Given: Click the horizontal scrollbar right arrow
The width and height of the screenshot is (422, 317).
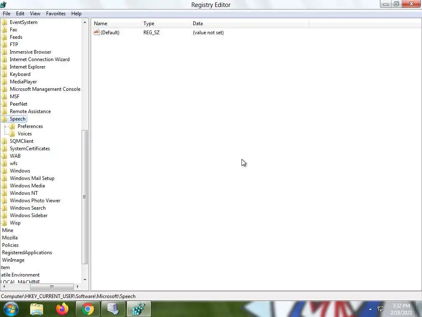Looking at the screenshot, I should (x=77, y=286).
